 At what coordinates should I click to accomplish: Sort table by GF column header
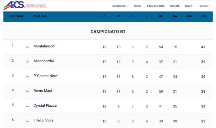tap(161, 16)
